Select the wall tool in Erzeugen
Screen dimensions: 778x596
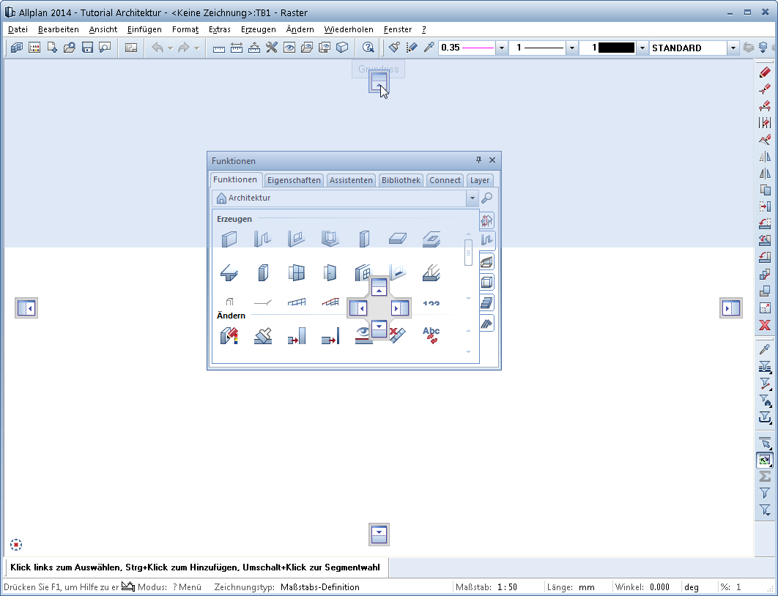pos(229,239)
